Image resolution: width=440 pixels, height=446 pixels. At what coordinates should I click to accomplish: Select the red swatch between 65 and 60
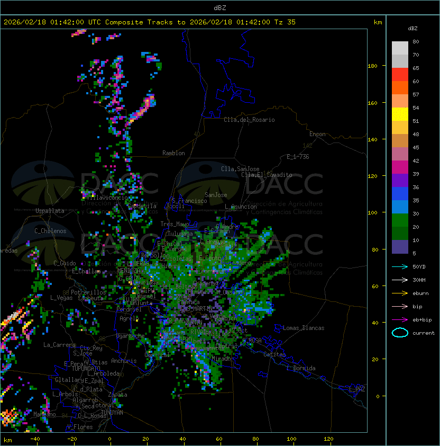(x=400, y=75)
